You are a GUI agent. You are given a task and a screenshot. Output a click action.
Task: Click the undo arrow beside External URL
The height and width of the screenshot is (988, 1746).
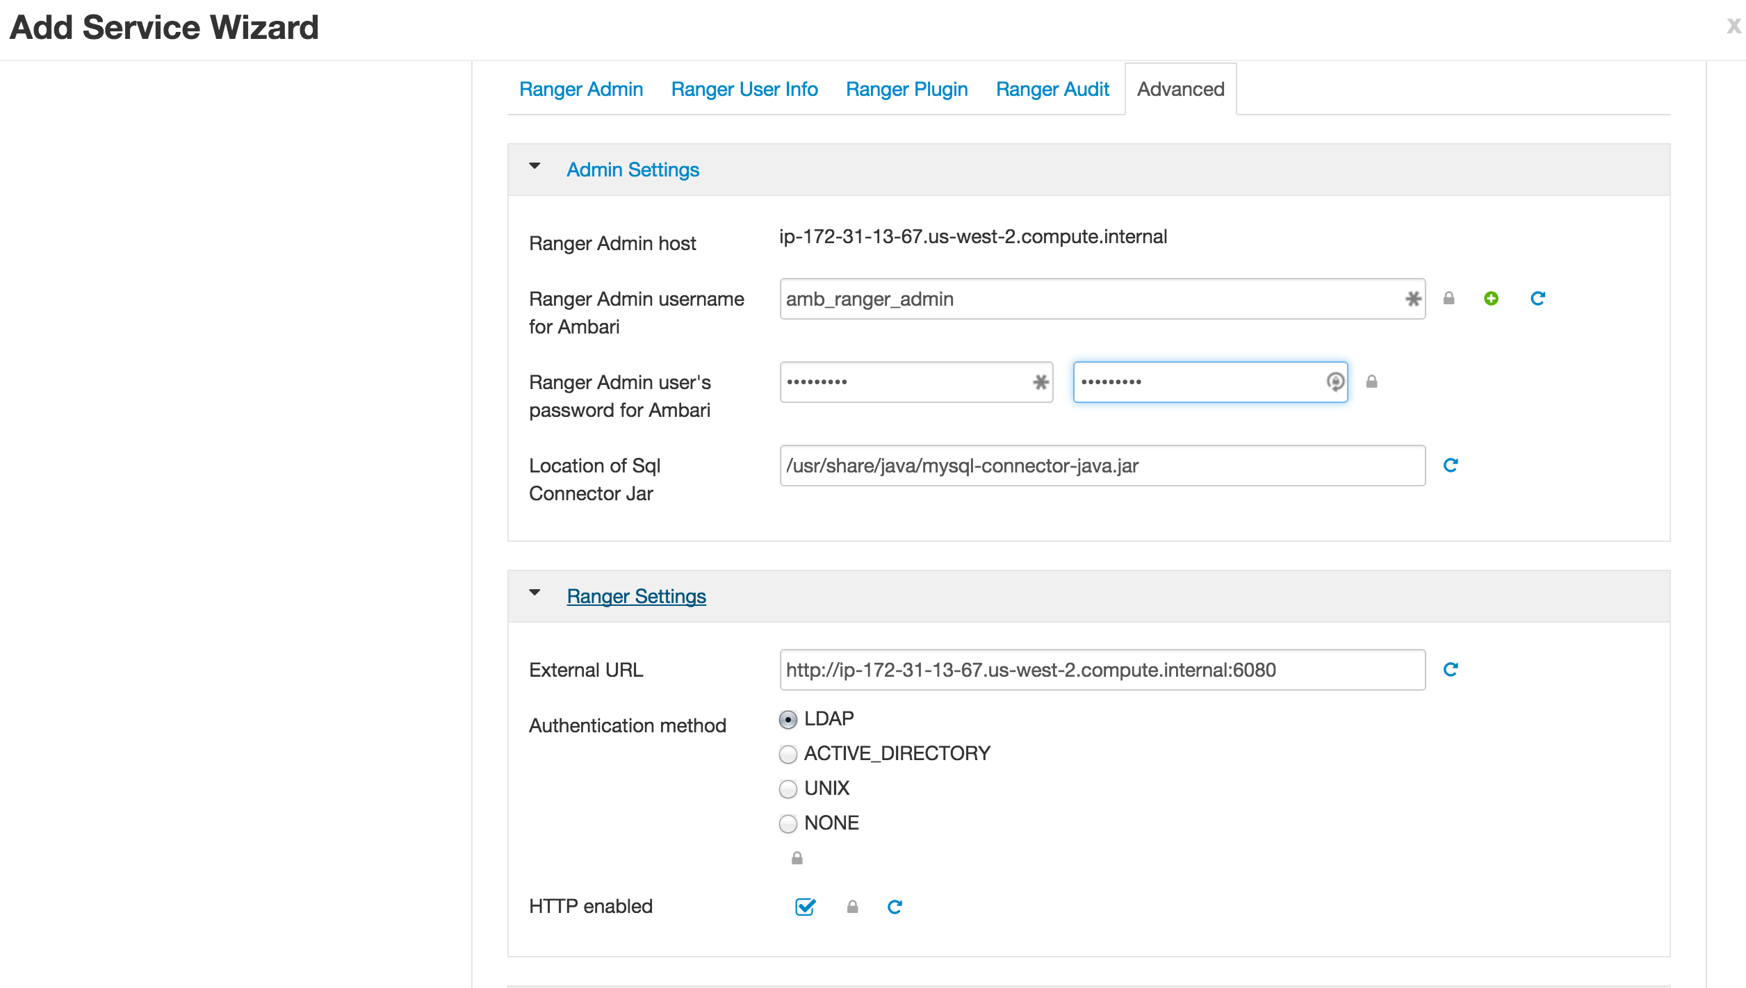point(1451,670)
